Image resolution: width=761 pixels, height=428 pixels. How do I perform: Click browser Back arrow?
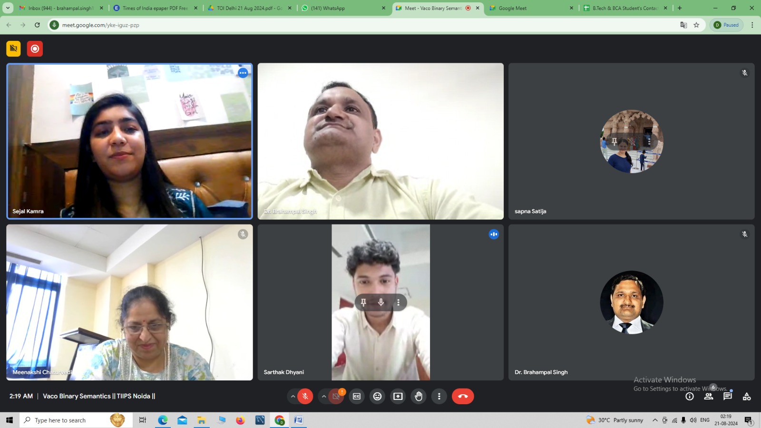pos(9,25)
